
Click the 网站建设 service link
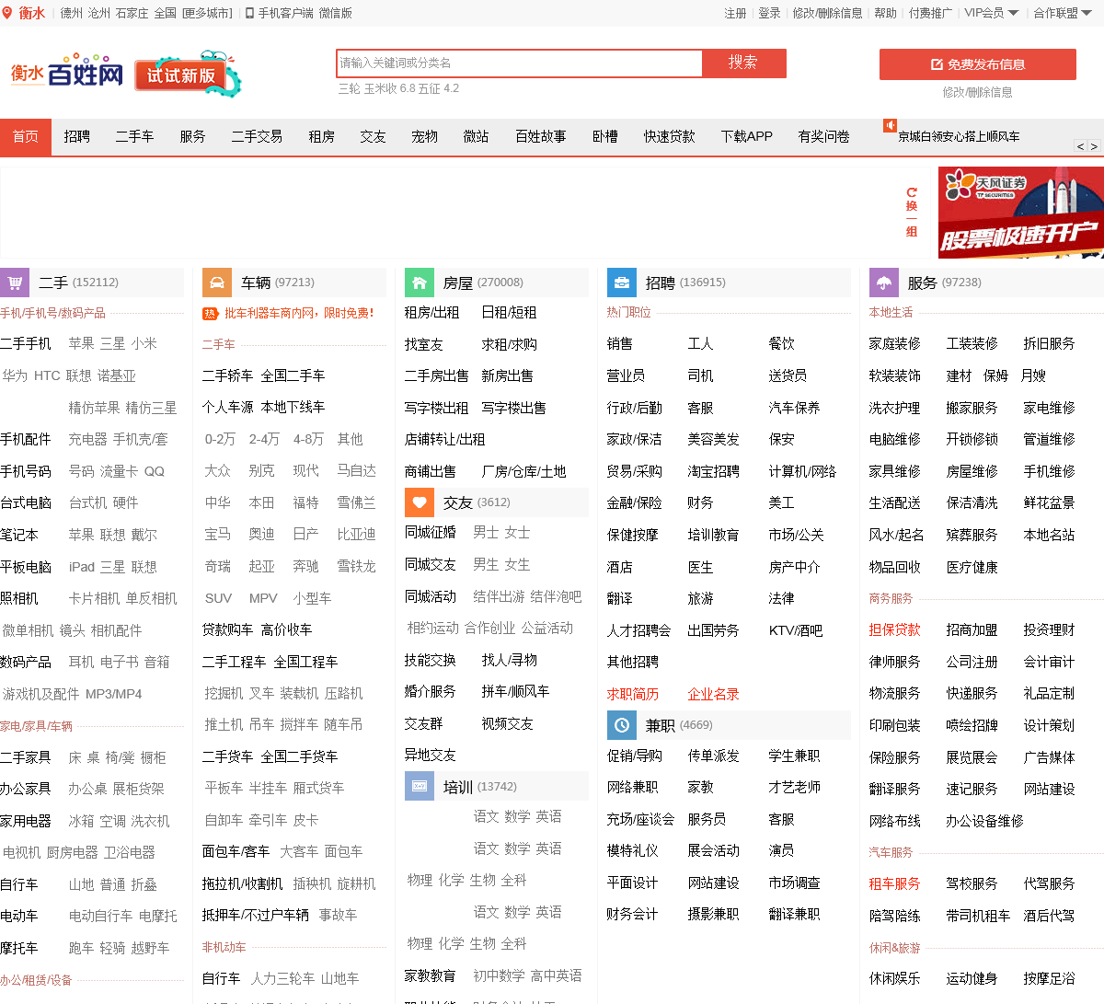1050,790
